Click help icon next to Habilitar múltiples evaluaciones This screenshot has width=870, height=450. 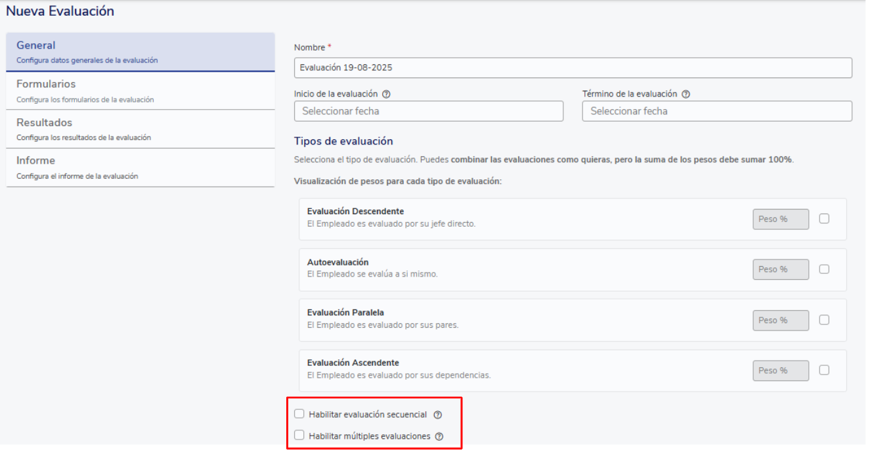pyautogui.click(x=439, y=436)
